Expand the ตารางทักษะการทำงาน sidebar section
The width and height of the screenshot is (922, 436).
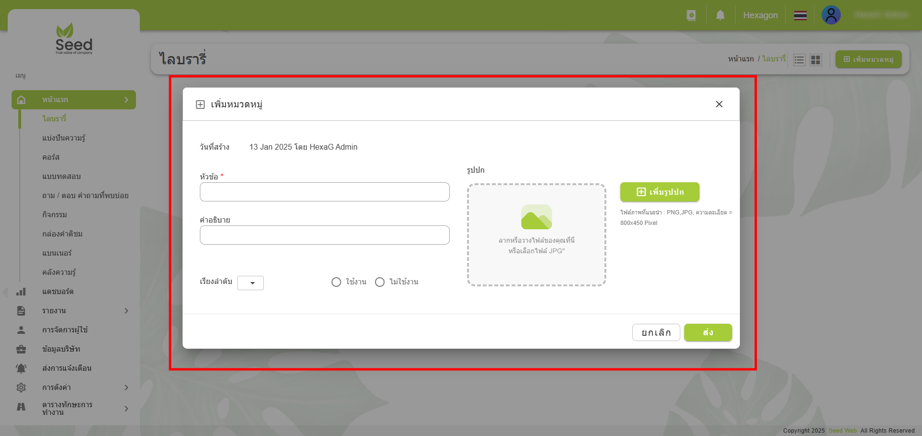coord(127,408)
